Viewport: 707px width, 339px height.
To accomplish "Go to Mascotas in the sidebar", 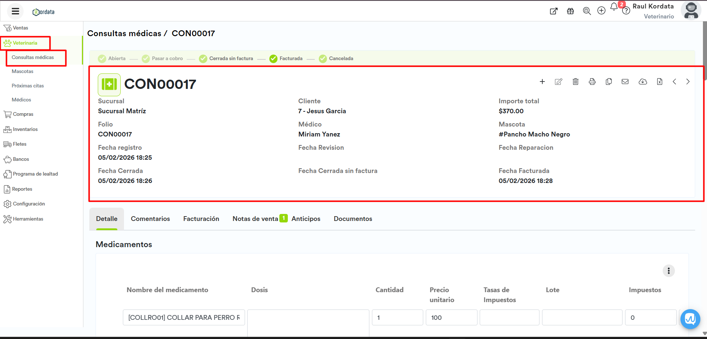I will (x=23, y=72).
